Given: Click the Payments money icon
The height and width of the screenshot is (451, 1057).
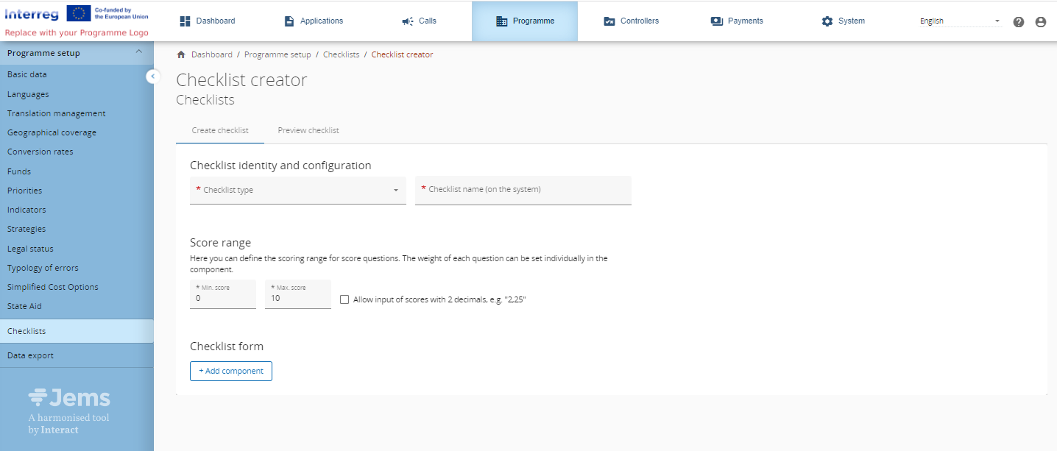Looking at the screenshot, I should click(x=717, y=21).
